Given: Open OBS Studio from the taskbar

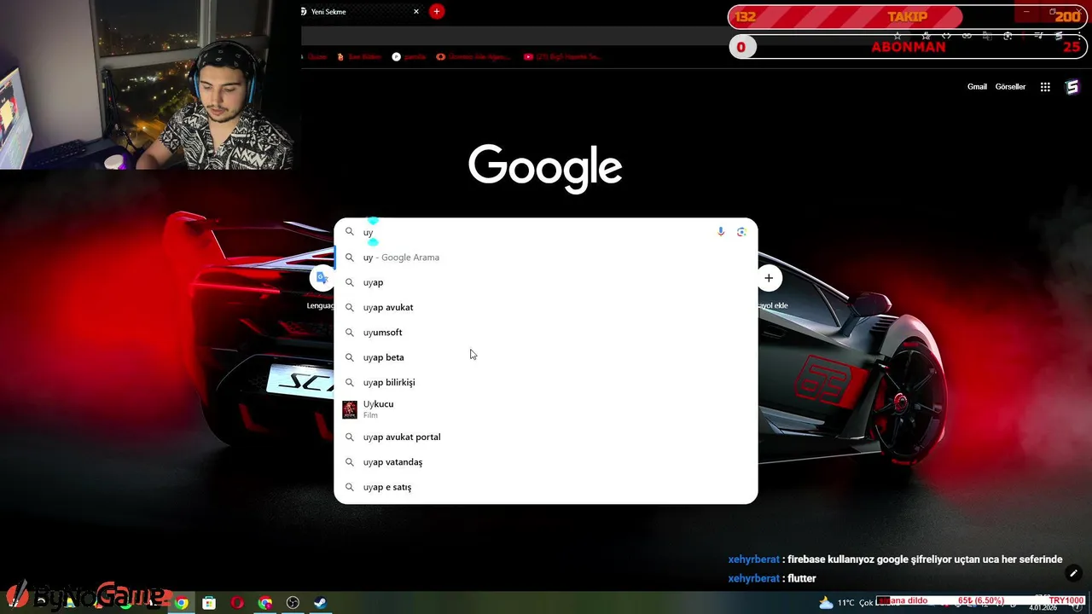Looking at the screenshot, I should point(293,603).
